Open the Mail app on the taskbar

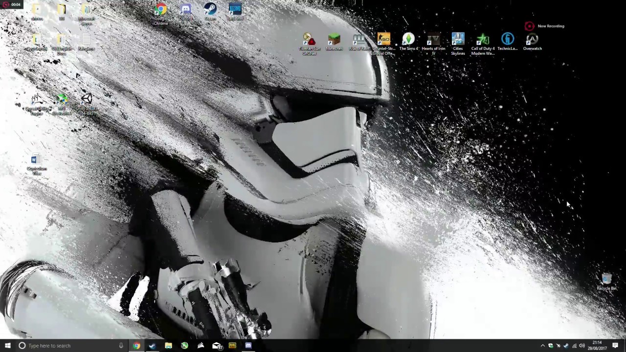pos(217,346)
